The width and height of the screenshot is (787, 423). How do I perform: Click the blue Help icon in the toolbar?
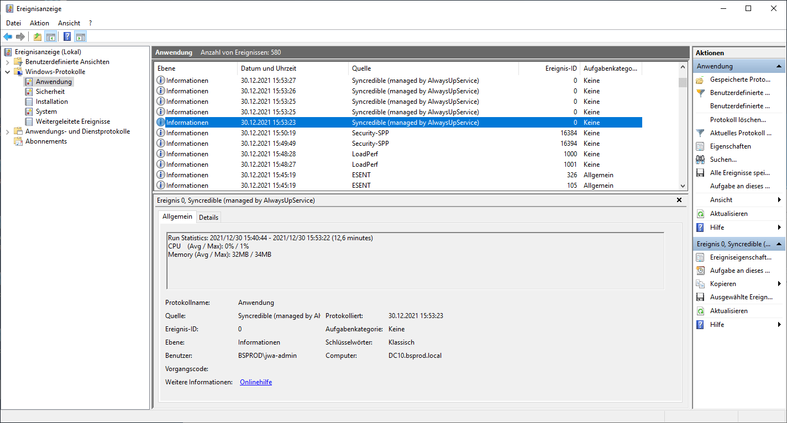[67, 37]
